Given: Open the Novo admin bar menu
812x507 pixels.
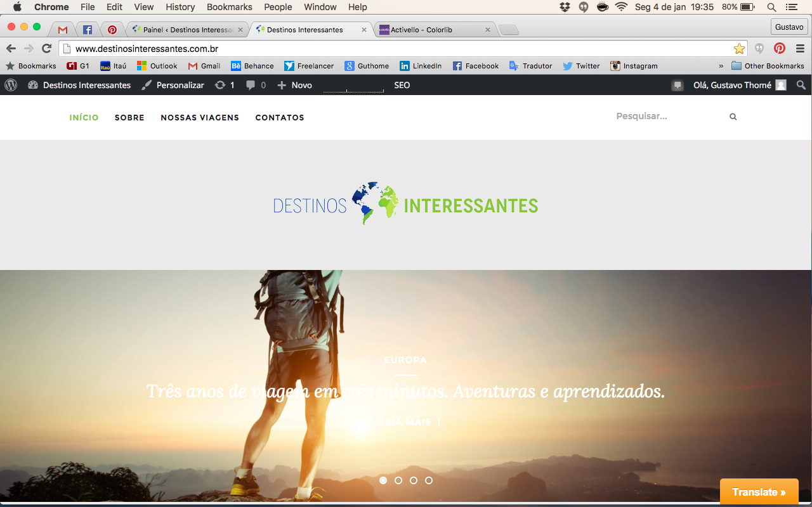Looking at the screenshot, I should point(295,85).
